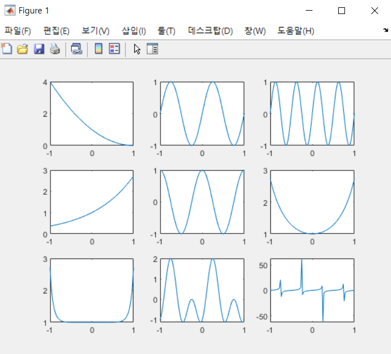391x354 pixels.
Task: Click the Figure 1 title text
Action: (34, 11)
